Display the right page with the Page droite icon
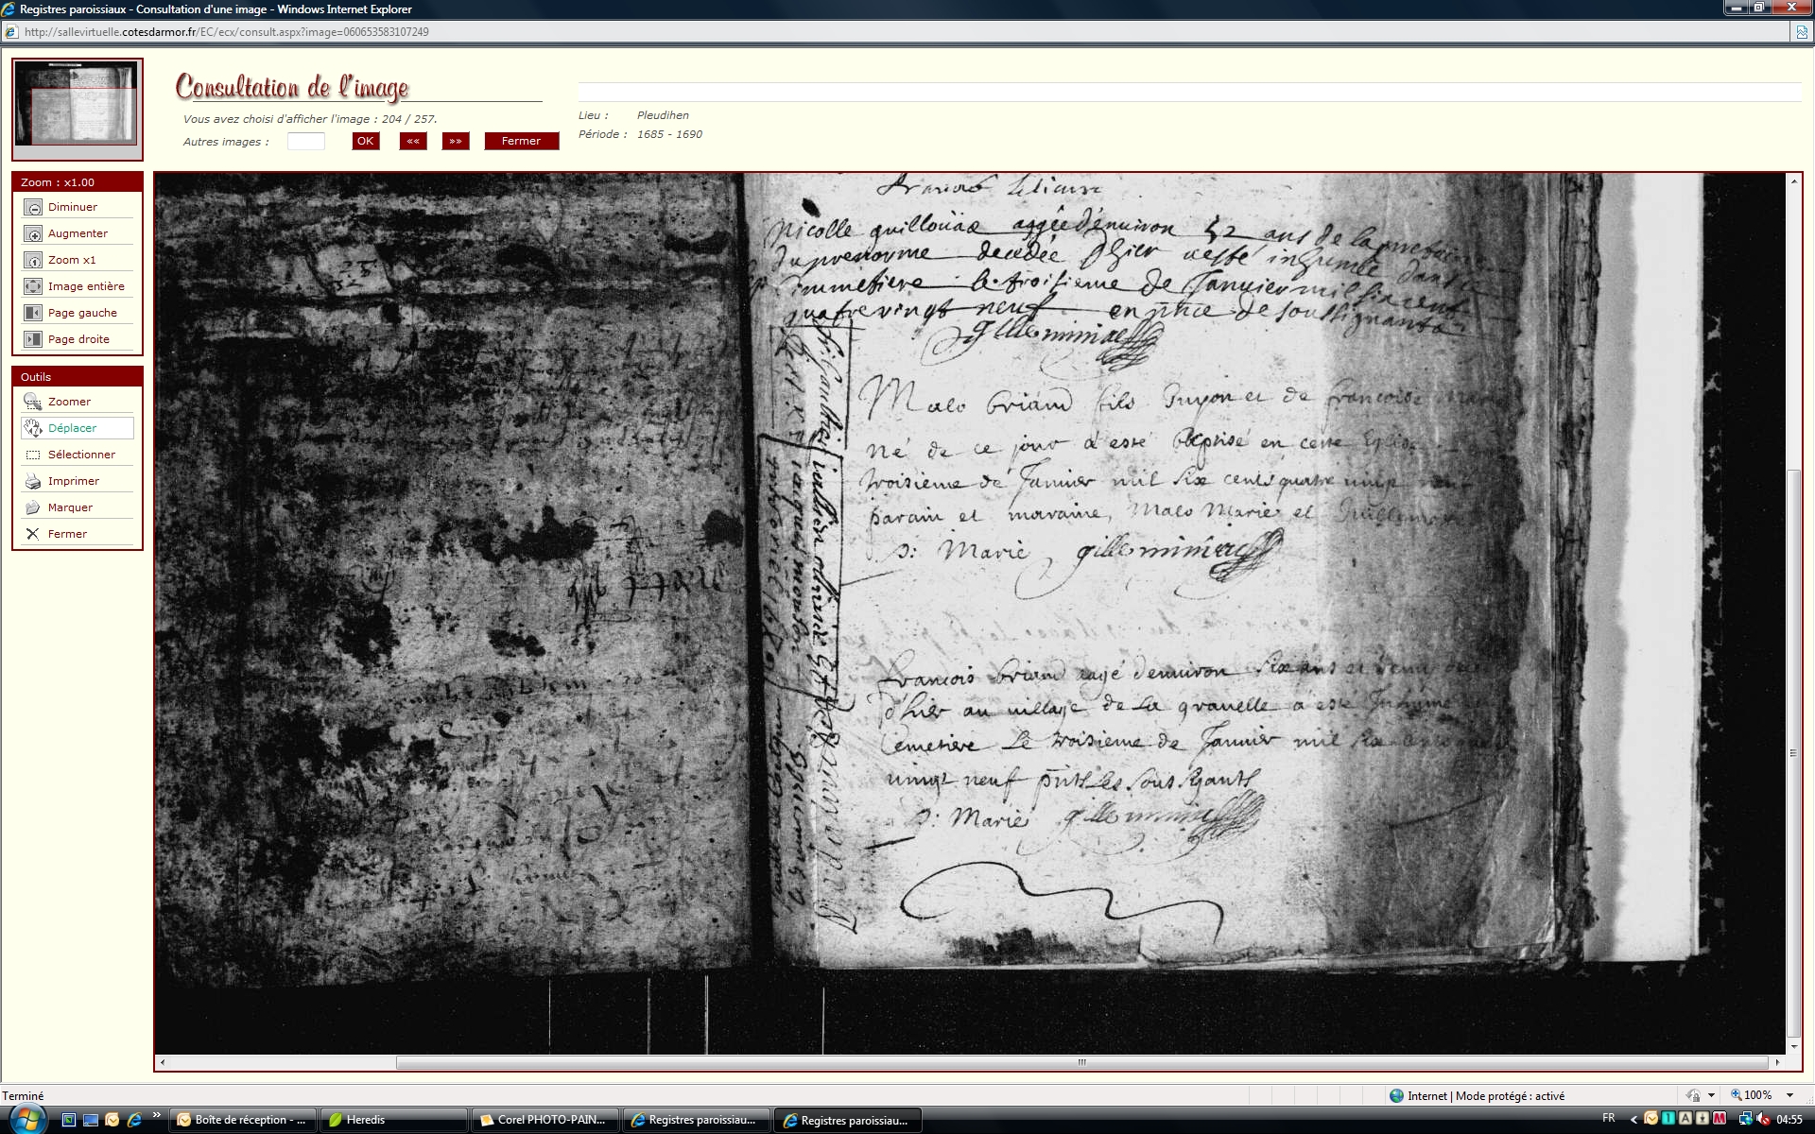The width and height of the screenshot is (1815, 1134). 33,340
